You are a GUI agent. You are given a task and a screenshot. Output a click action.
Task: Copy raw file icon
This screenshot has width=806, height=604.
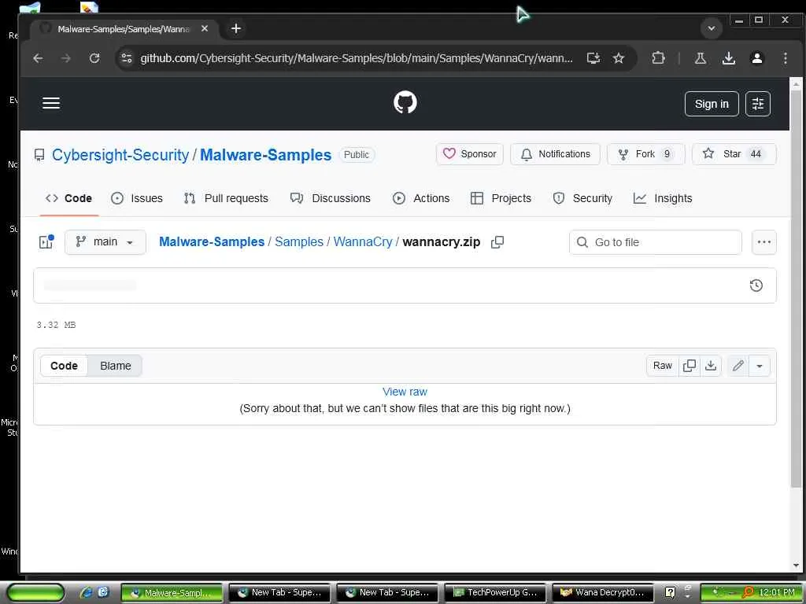[x=690, y=366]
